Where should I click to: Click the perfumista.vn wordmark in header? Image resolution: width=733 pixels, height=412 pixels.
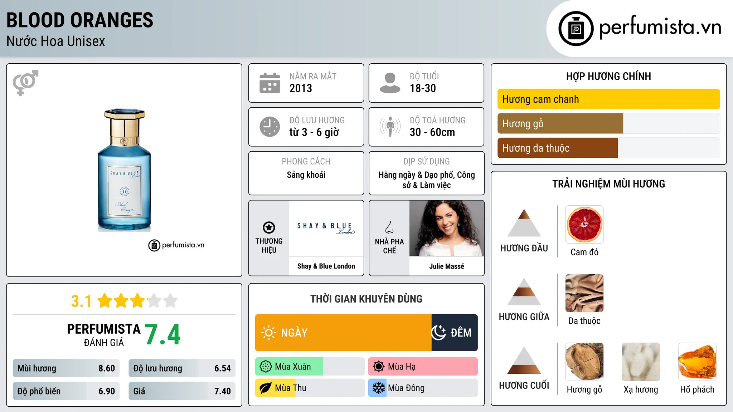coord(660,27)
